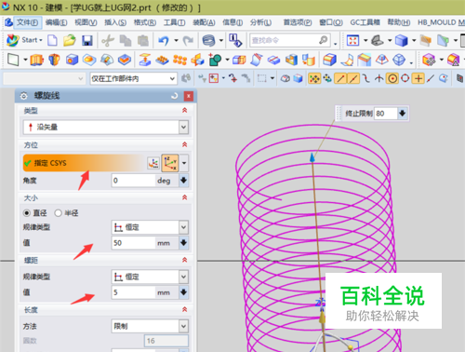This screenshot has width=465, height=352.
Task: Open the 文件(F) menu
Action: click(27, 22)
